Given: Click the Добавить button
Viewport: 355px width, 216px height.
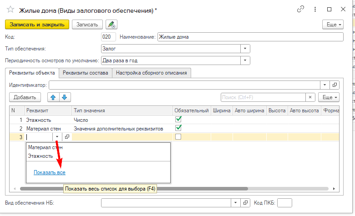Looking at the screenshot, I should (25, 97).
